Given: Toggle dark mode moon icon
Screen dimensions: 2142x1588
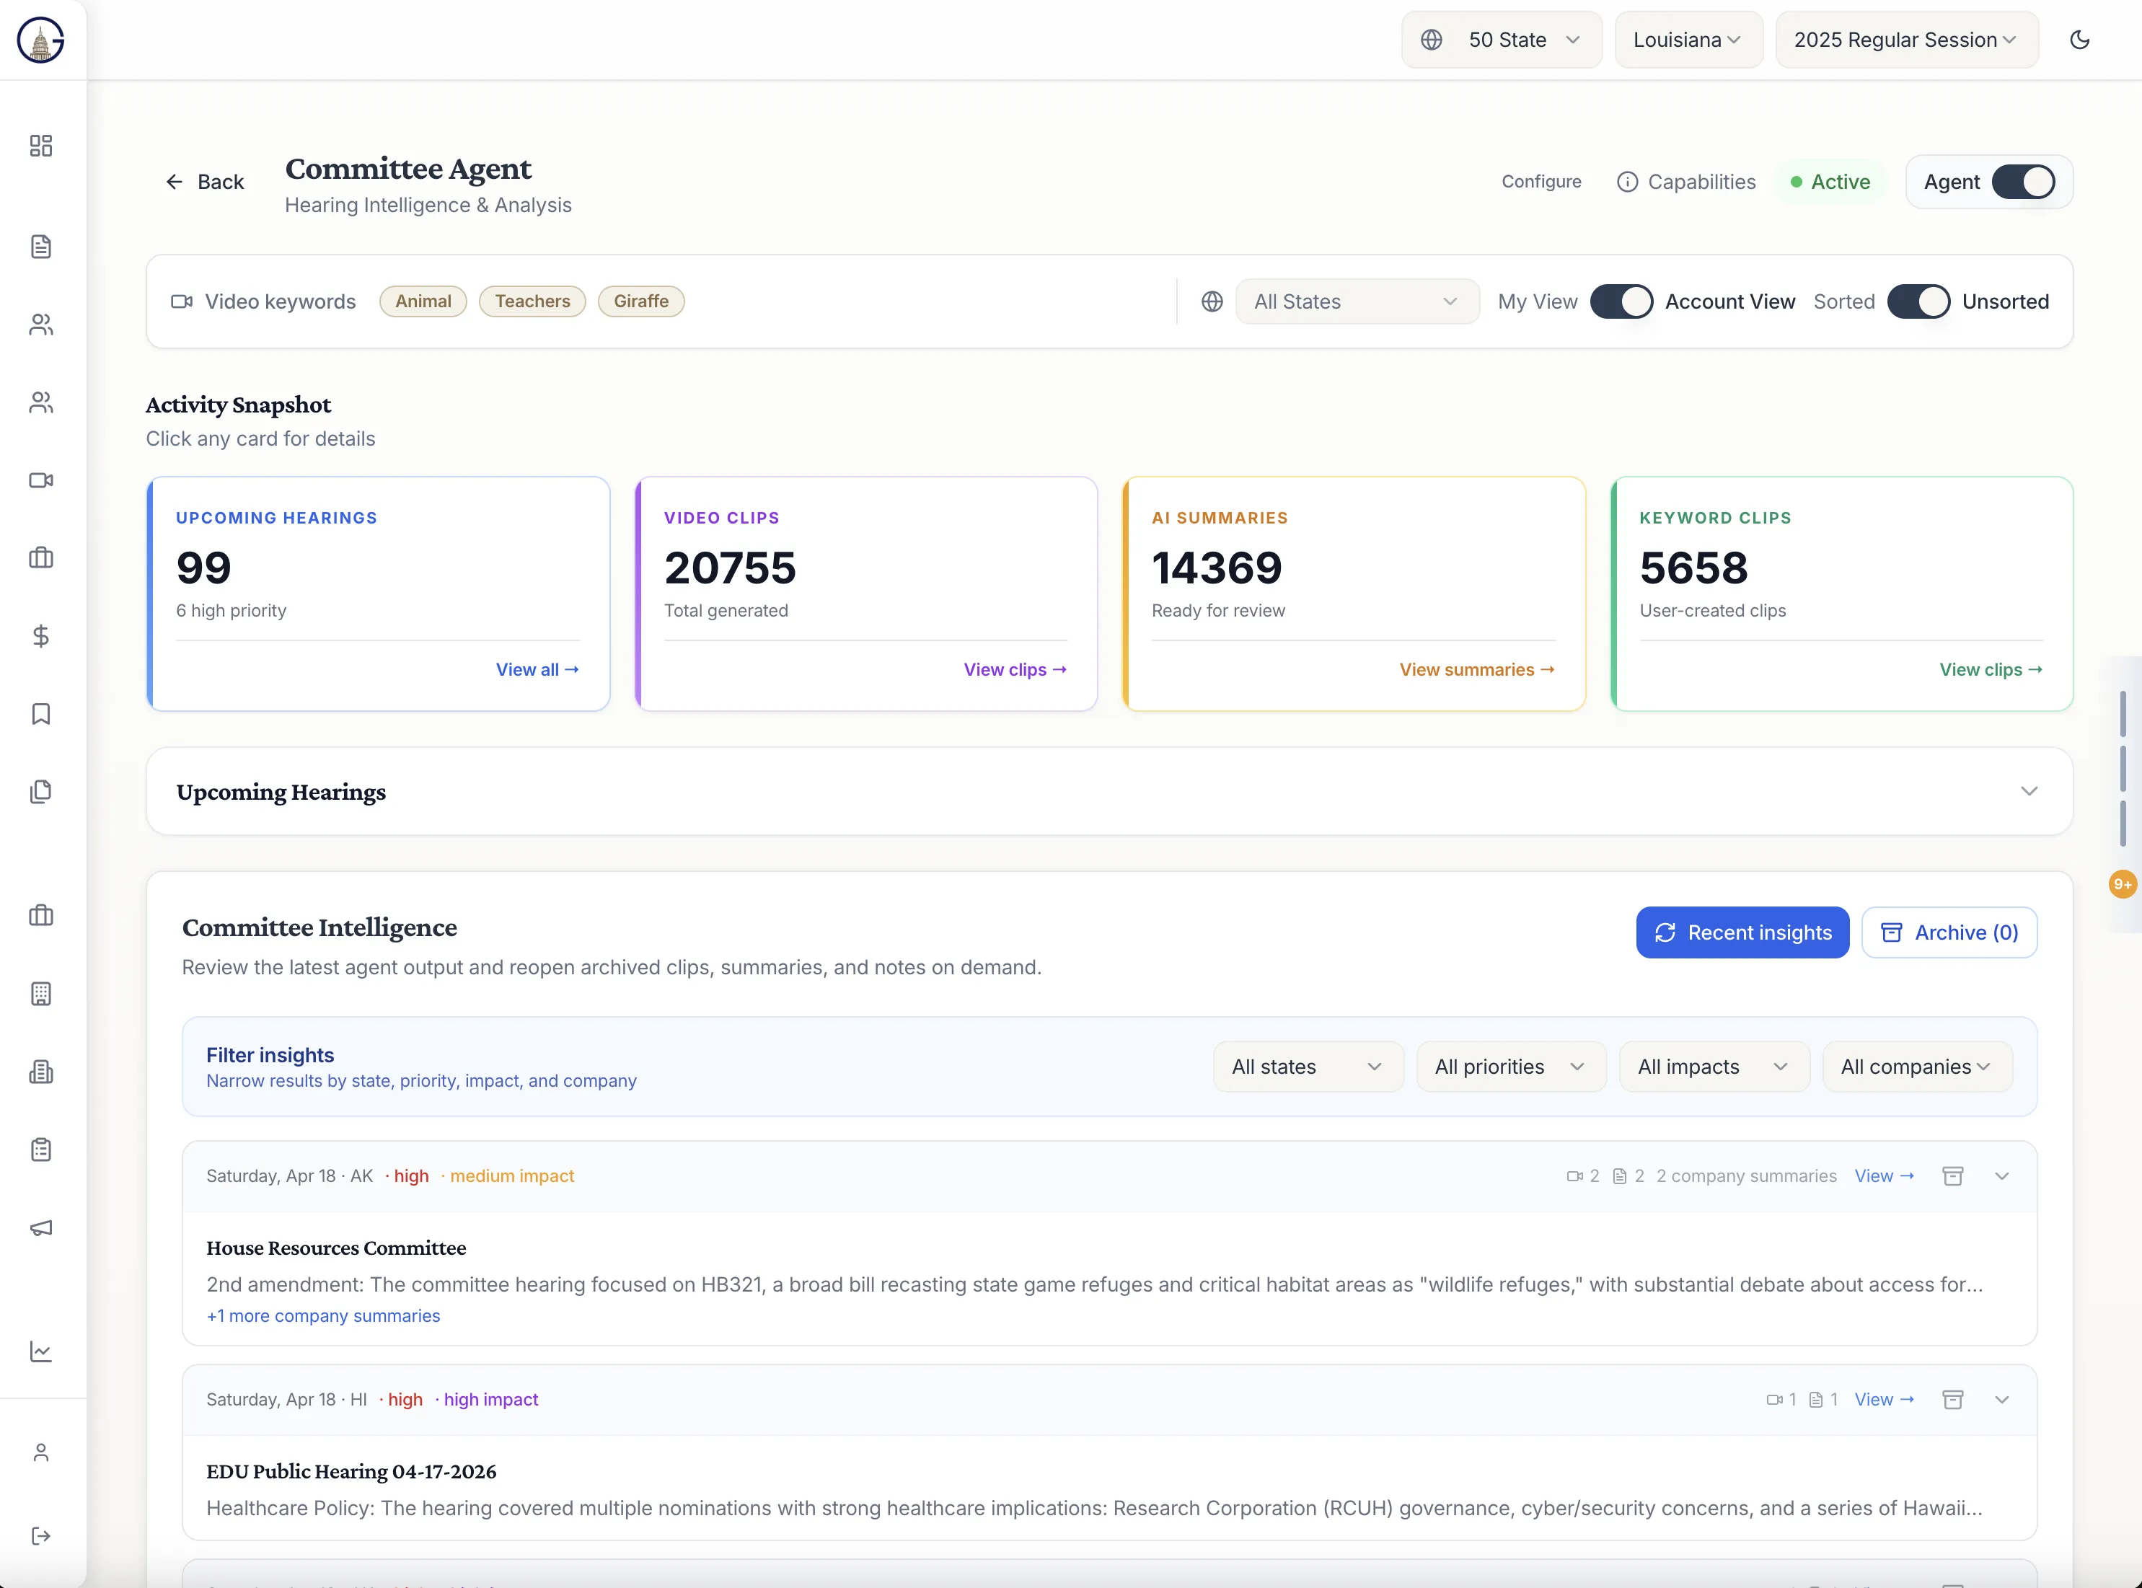Looking at the screenshot, I should click(2079, 40).
